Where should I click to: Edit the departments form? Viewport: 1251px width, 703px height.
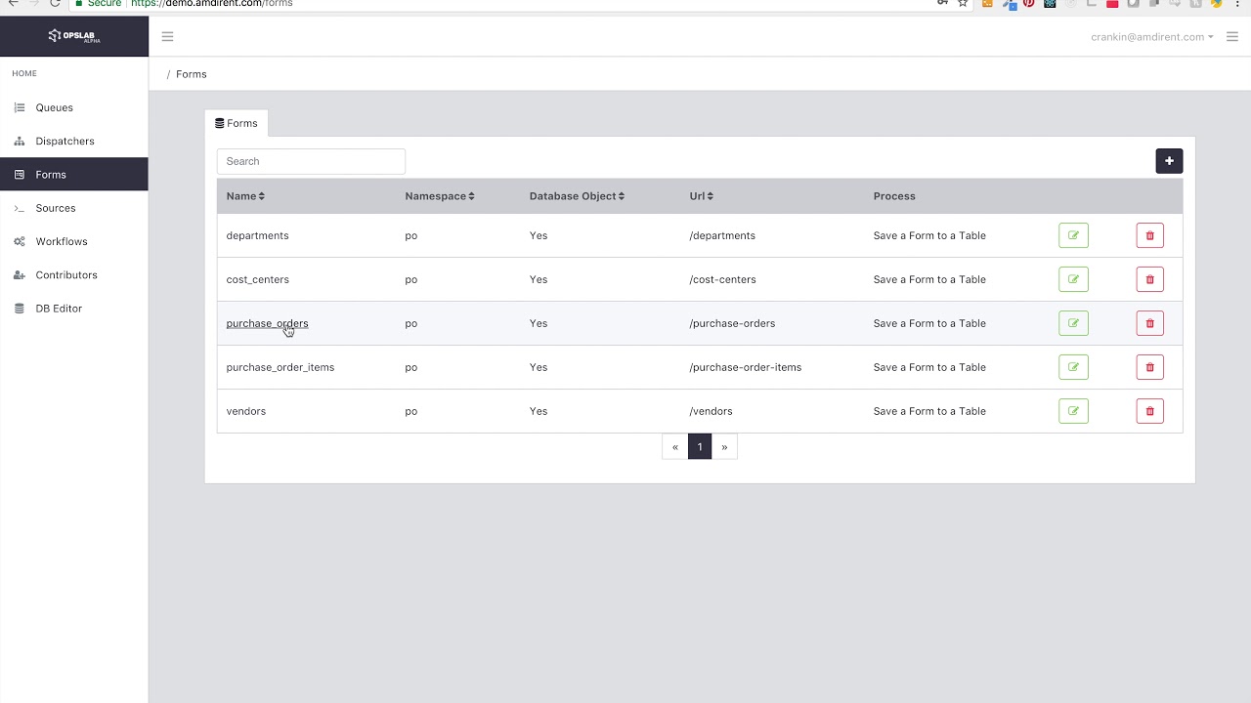point(1073,235)
